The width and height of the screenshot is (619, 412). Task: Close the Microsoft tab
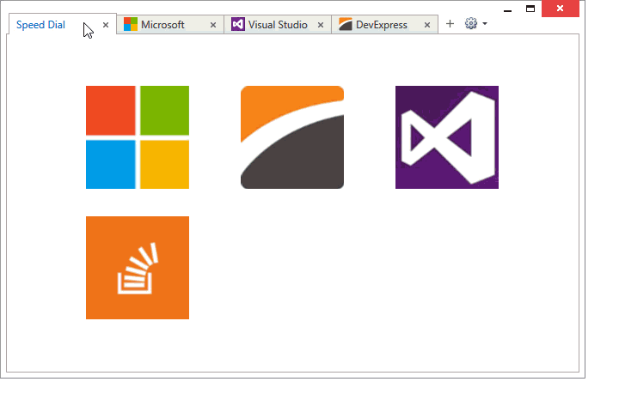tap(213, 25)
